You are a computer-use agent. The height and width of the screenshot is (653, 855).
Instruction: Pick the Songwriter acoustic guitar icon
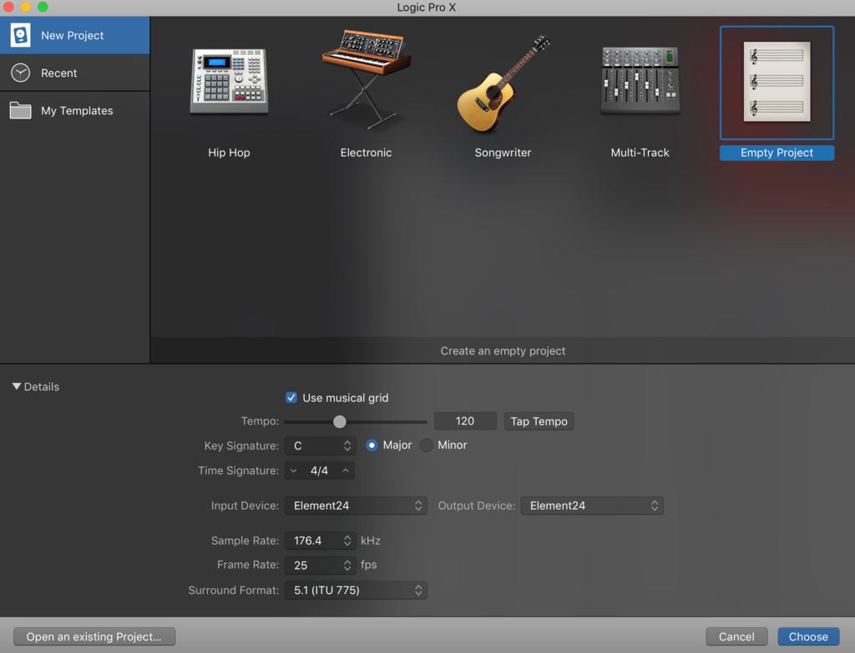(503, 83)
